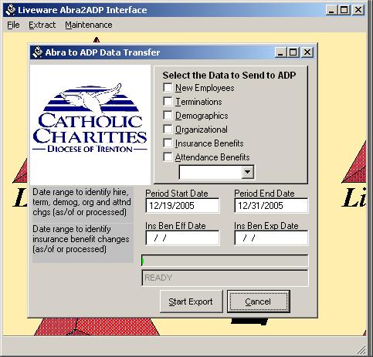
Task: Open the Extract menu
Action: click(x=42, y=25)
